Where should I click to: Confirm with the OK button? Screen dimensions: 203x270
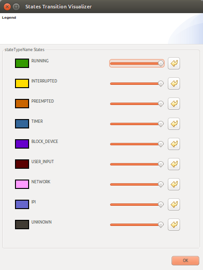tap(185, 261)
